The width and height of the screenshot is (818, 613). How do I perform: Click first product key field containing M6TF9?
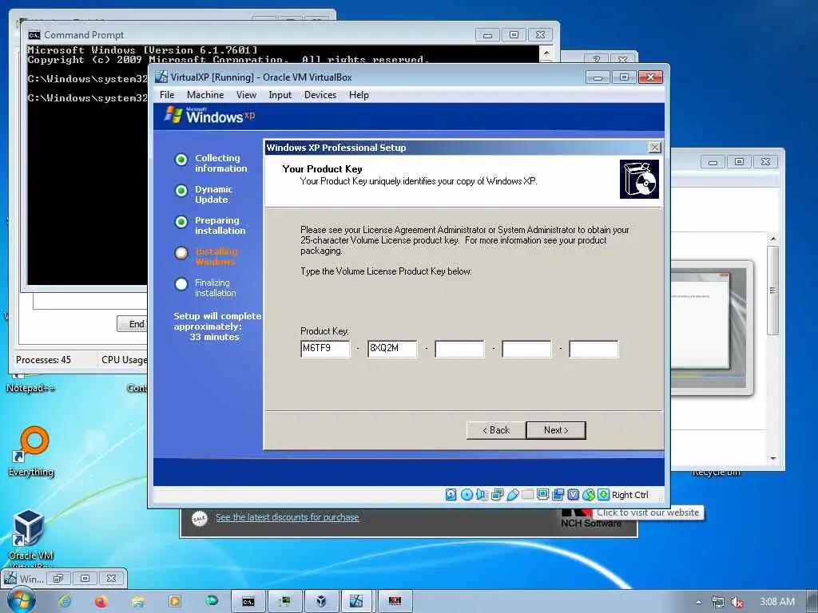(326, 349)
